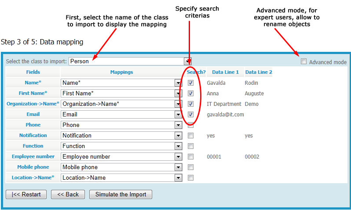The width and height of the screenshot is (351, 210).
Task: Go back with the << Back button
Action: pos(68,195)
